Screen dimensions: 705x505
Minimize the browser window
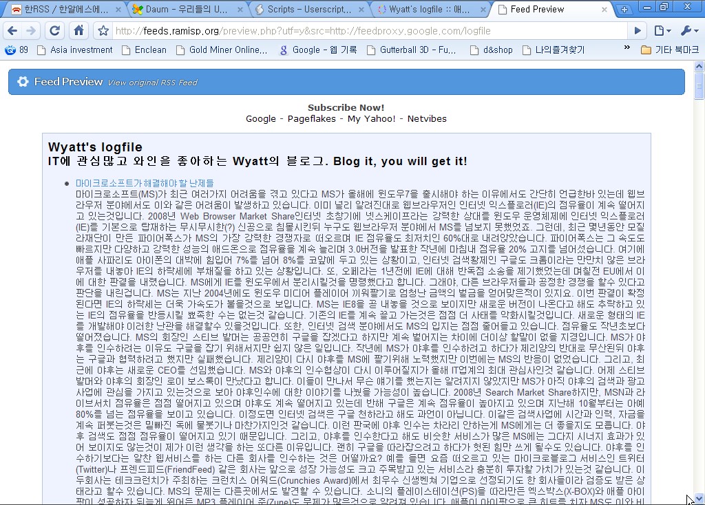point(647,7)
